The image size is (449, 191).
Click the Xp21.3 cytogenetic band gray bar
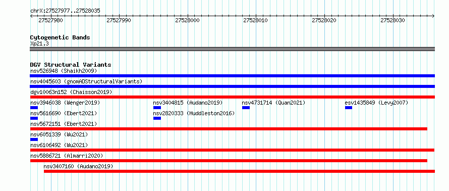coord(232,49)
